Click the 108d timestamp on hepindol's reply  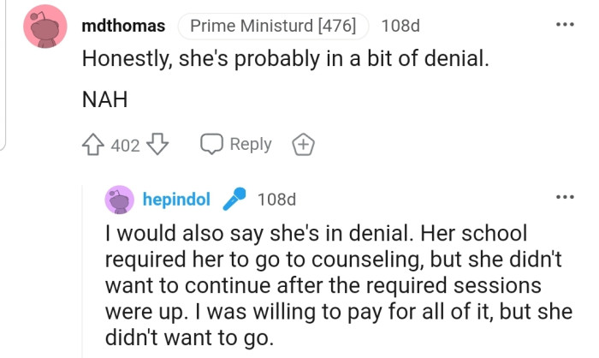coord(276,200)
